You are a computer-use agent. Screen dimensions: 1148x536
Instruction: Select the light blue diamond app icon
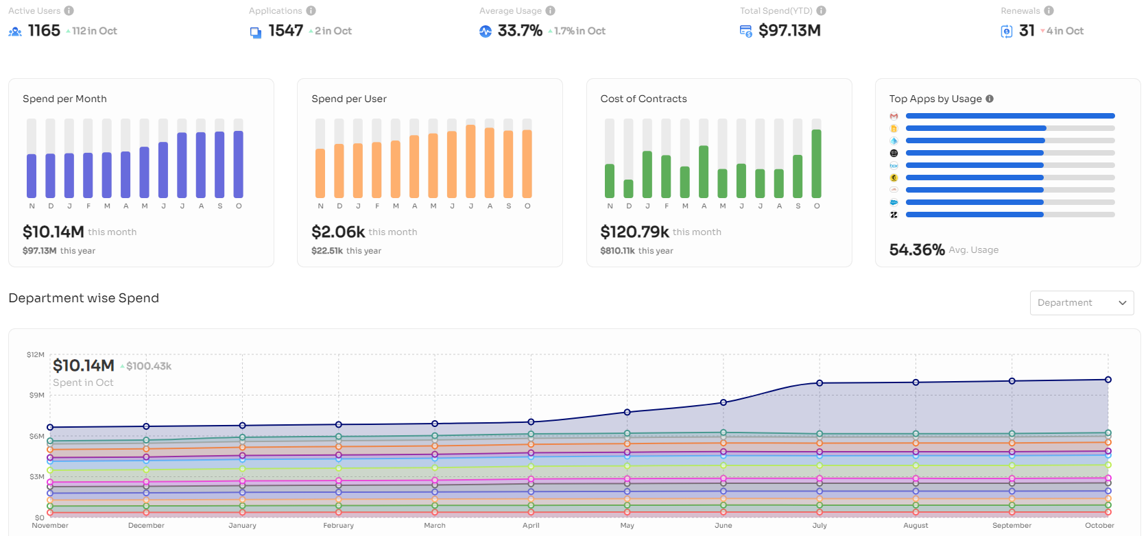[894, 141]
